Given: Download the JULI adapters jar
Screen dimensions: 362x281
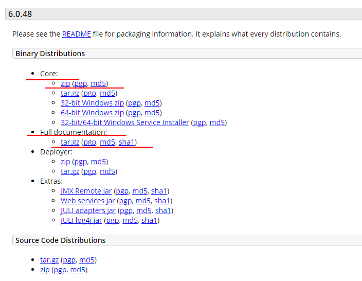Looking at the screenshot, I should click(x=88, y=210).
